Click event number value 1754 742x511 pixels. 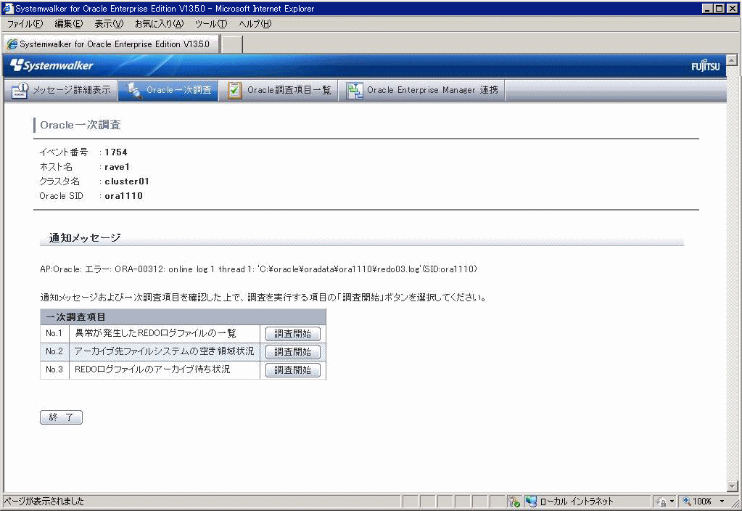116,152
